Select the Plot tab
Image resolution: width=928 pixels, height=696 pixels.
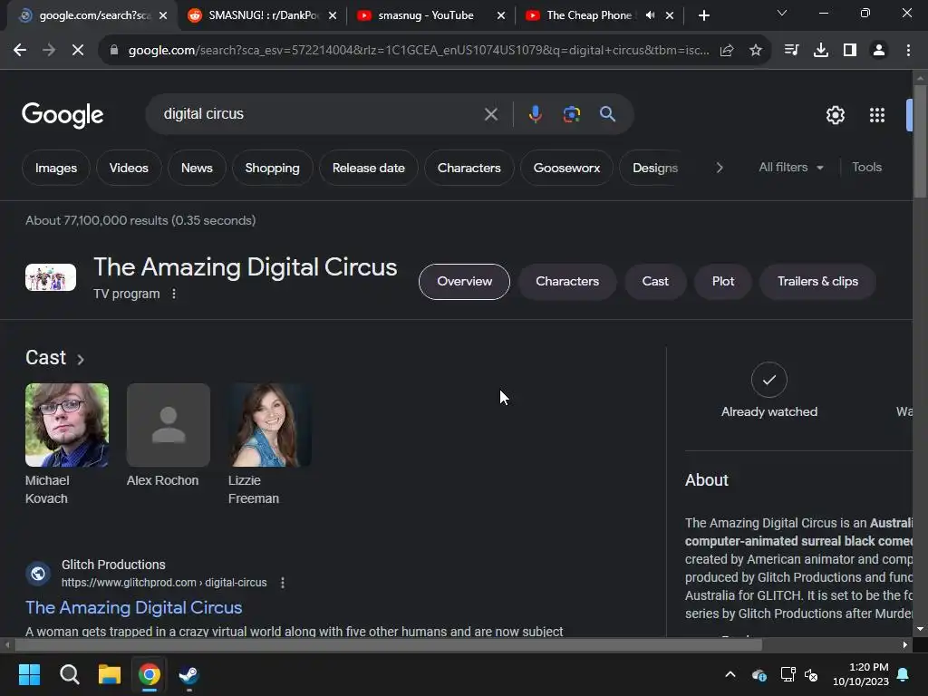tap(722, 282)
